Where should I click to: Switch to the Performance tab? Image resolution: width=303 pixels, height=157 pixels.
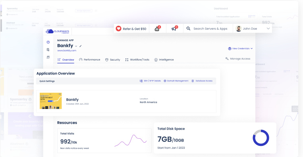click(90, 60)
